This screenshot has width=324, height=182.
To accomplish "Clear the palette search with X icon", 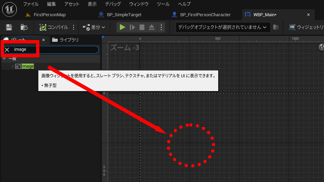I will pos(7,50).
